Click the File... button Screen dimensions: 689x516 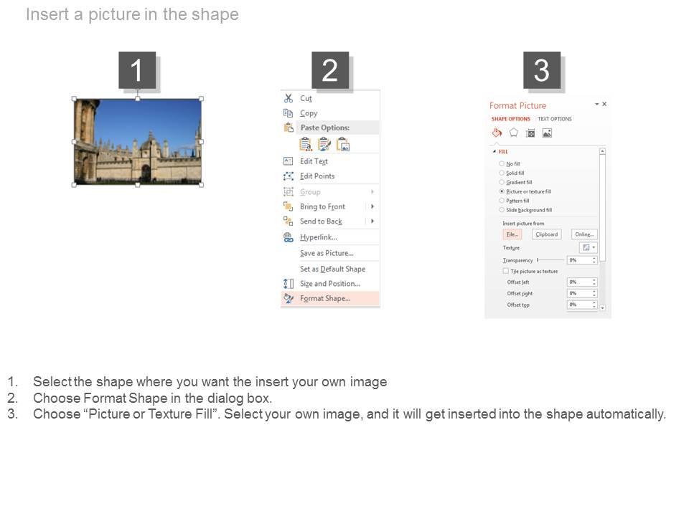coord(512,234)
